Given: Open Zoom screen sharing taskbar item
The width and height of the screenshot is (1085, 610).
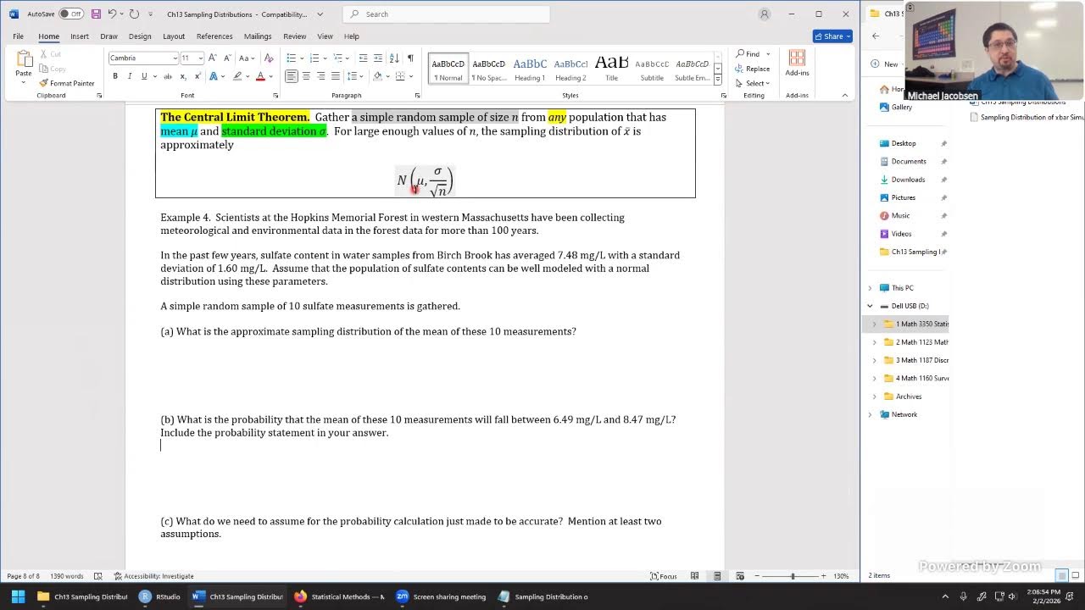Looking at the screenshot, I should coord(442,596).
